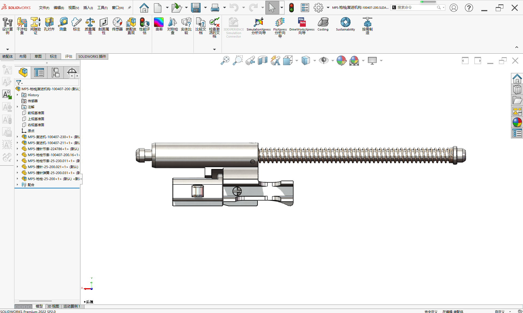This screenshot has height=313, width=523.
Task: Open 间隙验证 clearance verification
Action: pos(35,26)
